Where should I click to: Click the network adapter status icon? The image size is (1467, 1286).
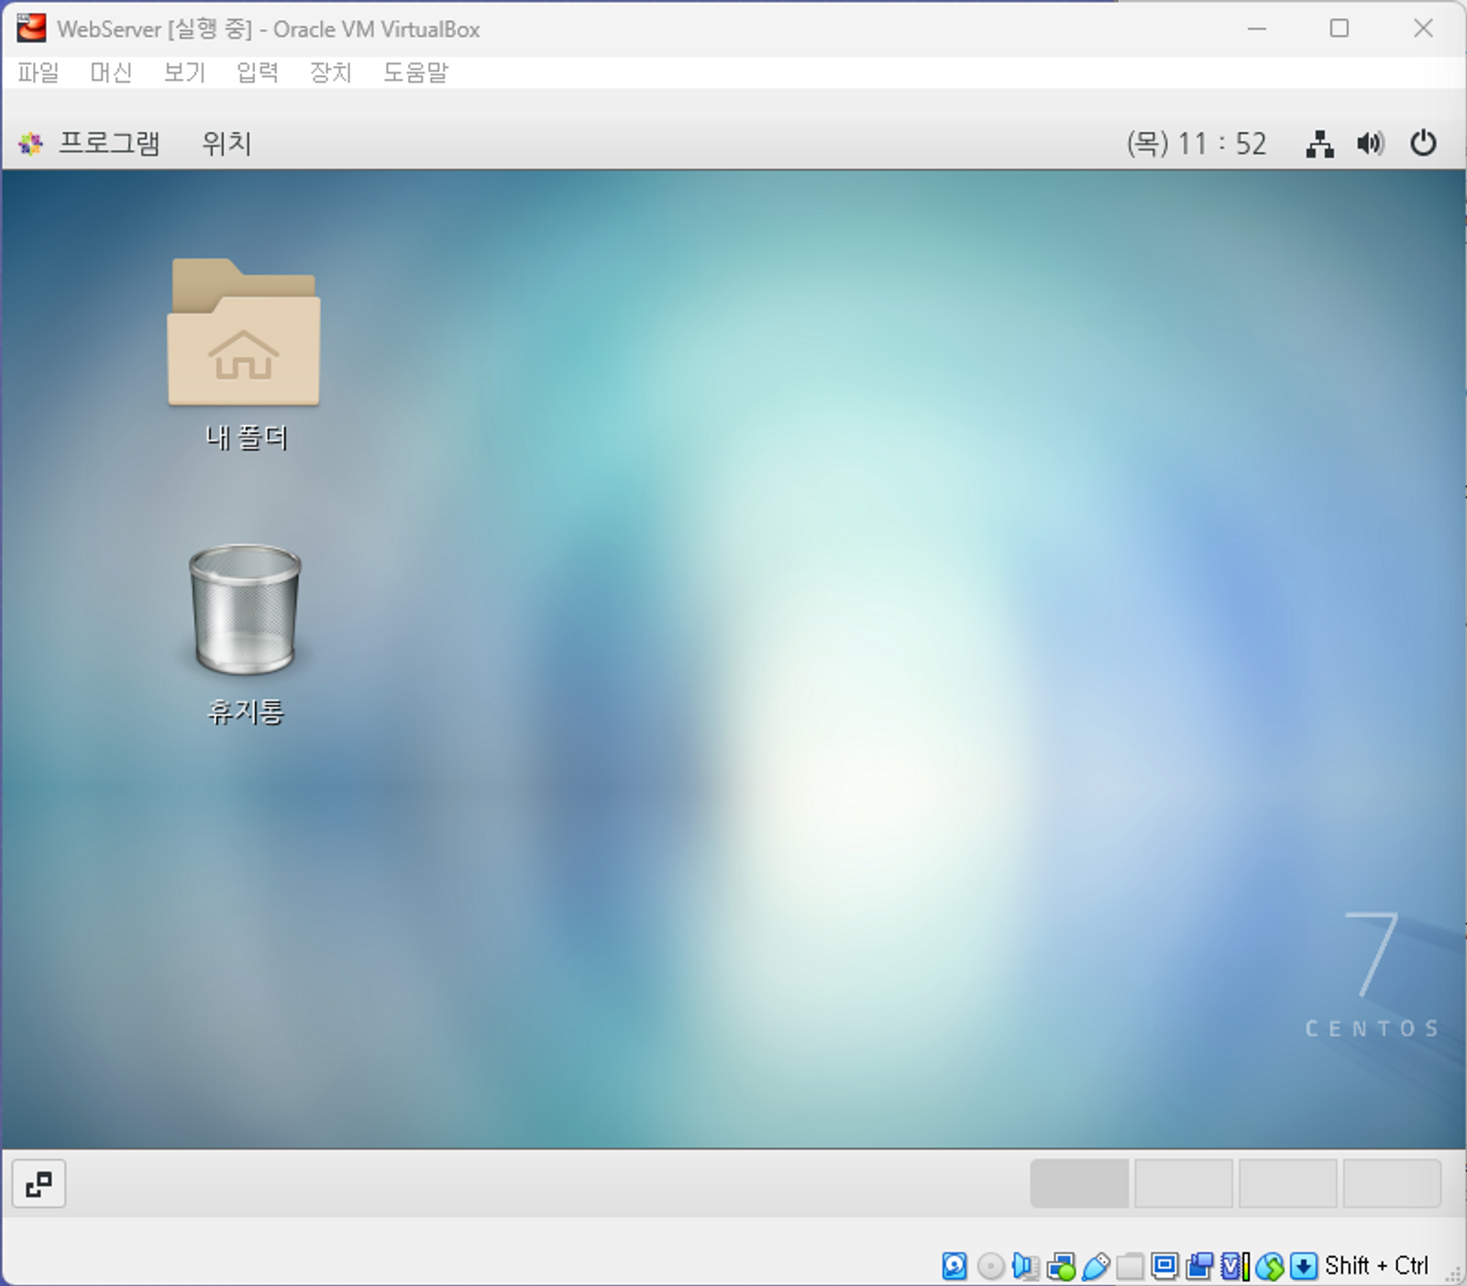point(1061,1267)
